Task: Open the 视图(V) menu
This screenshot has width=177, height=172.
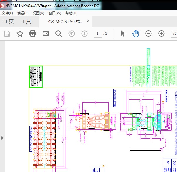Action: pyautogui.click(x=38, y=13)
